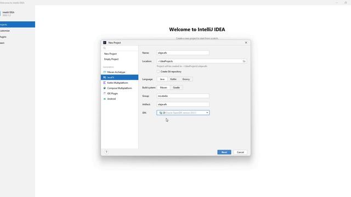Screen dimensions: 351x197
Task: Choose New Project in the left list
Action: (x=120, y=54)
